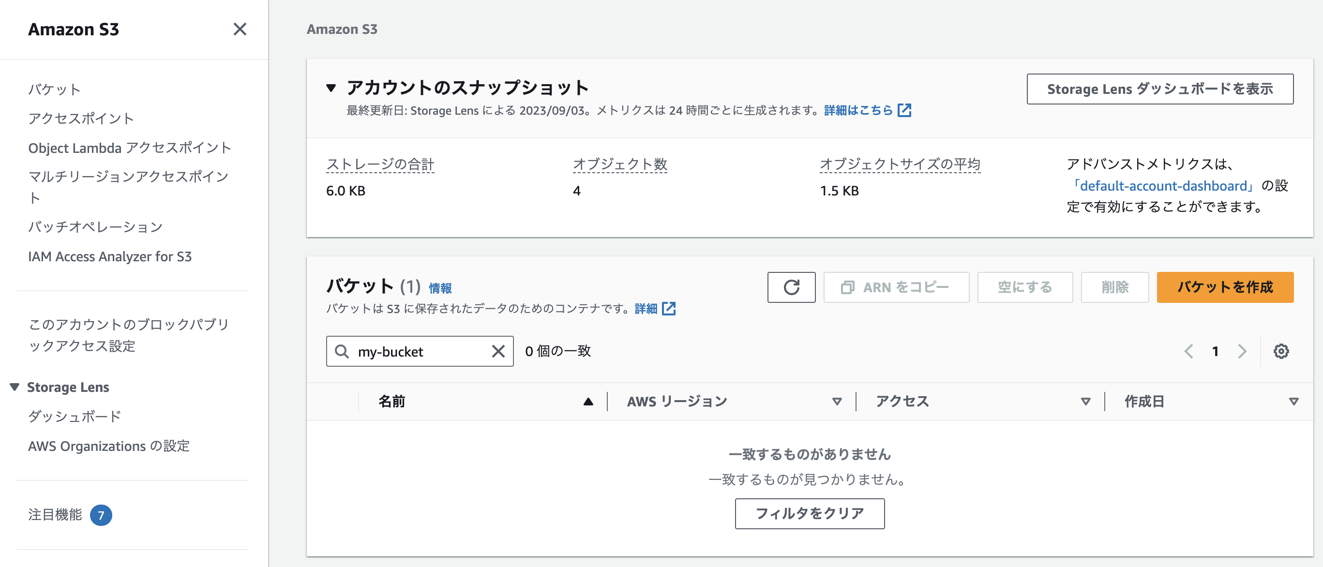Image resolution: width=1323 pixels, height=567 pixels.
Task: Collapse the アカウントのスナップショット section
Action: [331, 88]
